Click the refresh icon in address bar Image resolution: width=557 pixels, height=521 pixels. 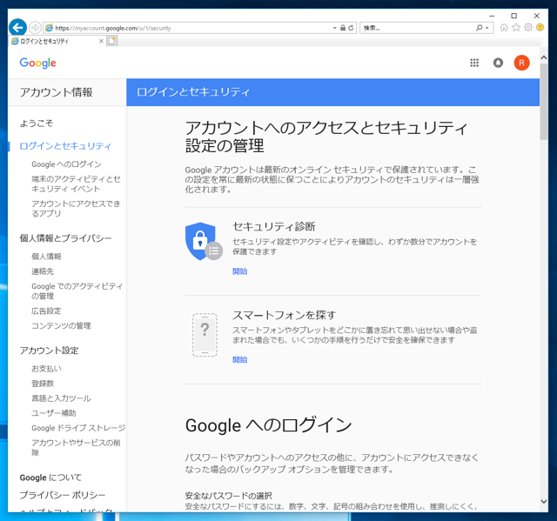tap(351, 28)
